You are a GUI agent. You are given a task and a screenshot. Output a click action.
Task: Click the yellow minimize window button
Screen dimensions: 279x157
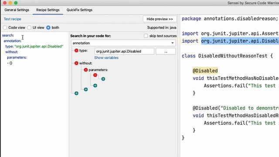click(x=10, y=3)
